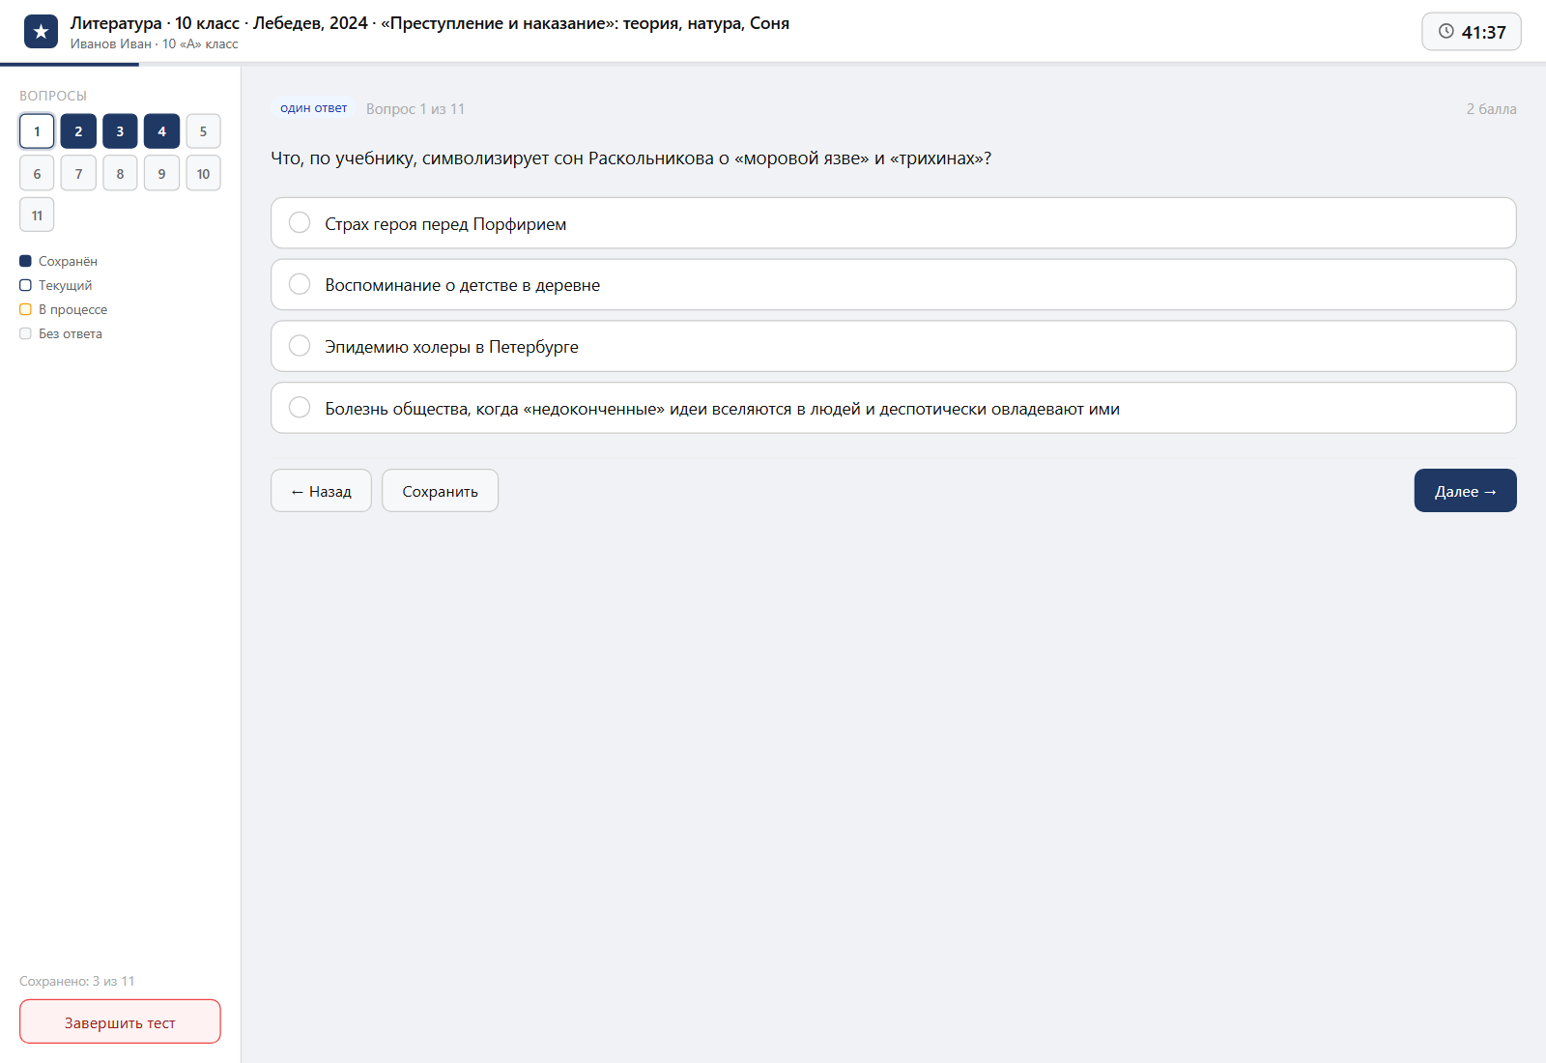Go to question 2 in navigator
1546x1063 pixels.
78,131
